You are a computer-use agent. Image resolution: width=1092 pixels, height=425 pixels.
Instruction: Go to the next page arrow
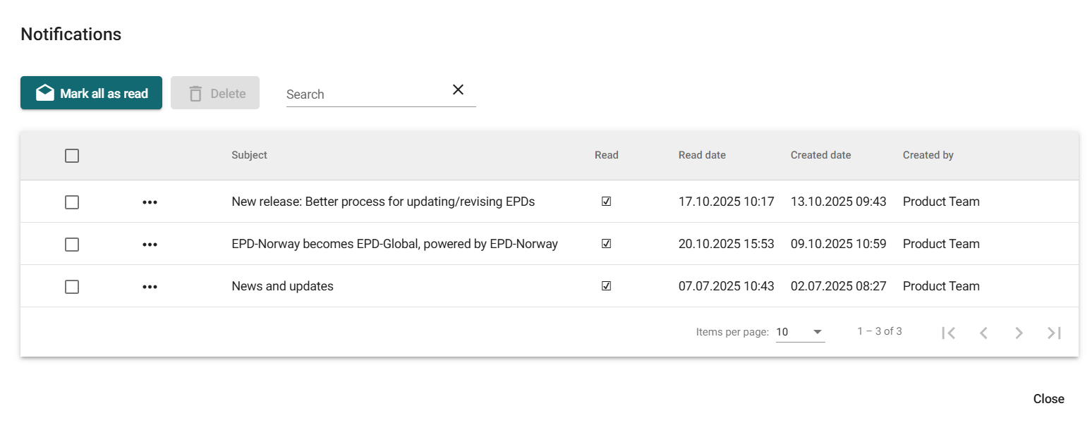(x=1019, y=333)
